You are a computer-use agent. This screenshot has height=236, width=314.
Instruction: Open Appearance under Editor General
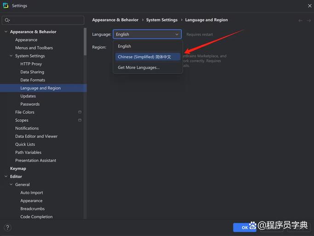31,201
